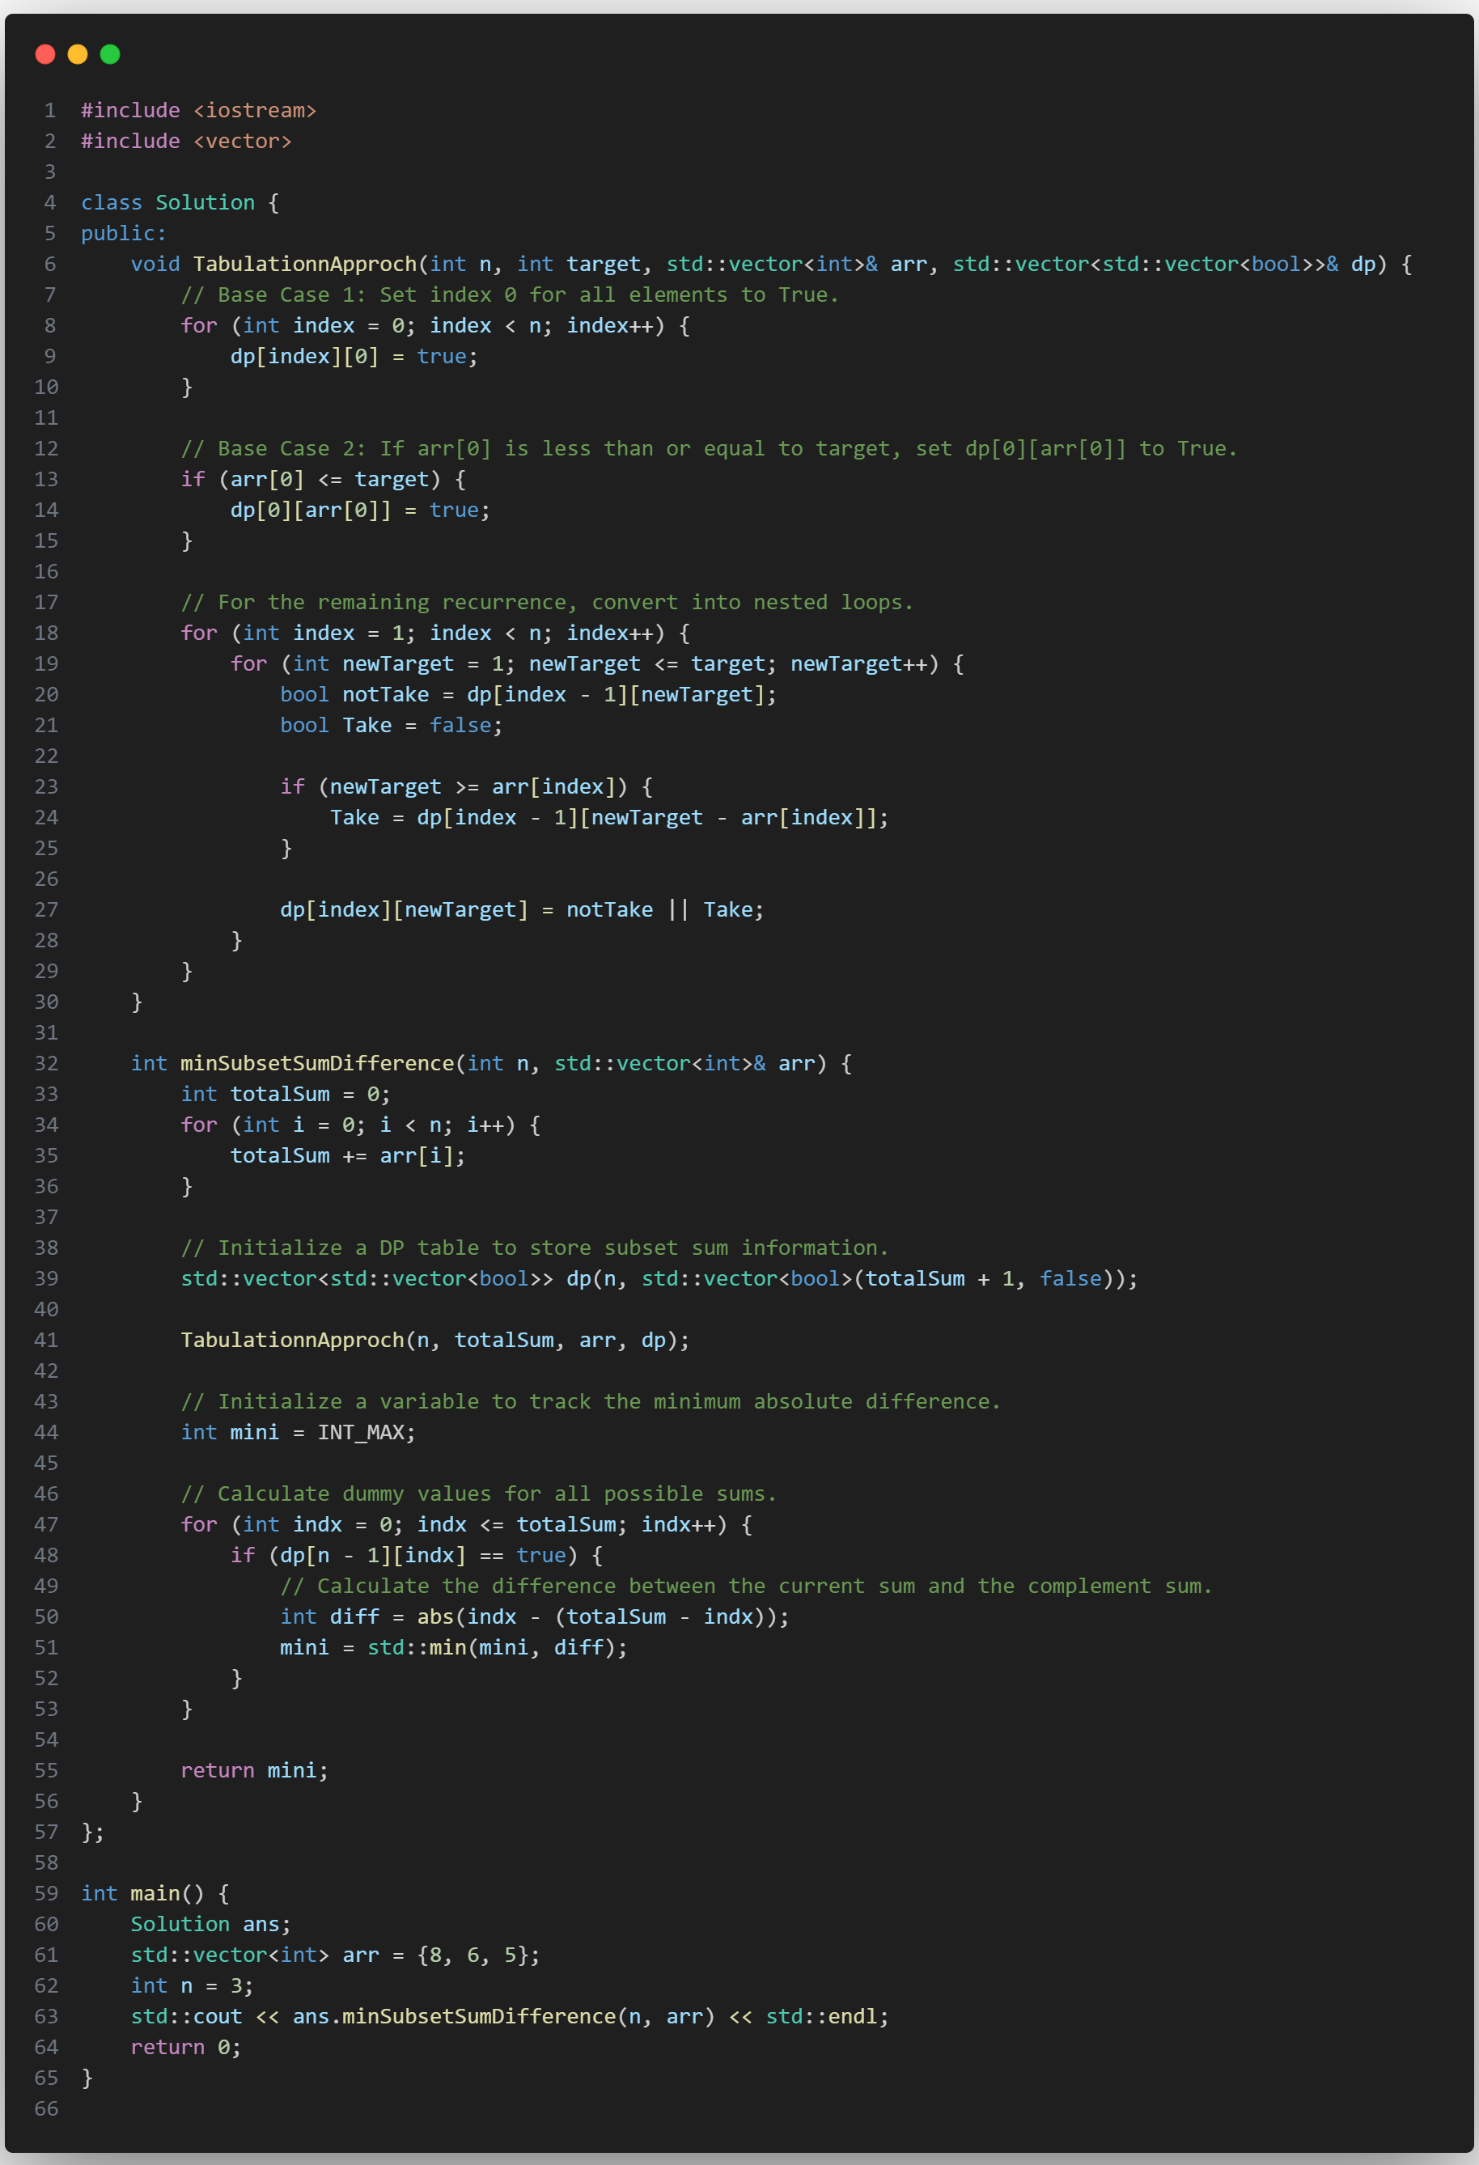
Task: Click line number 6 in the gutter
Action: (x=50, y=264)
